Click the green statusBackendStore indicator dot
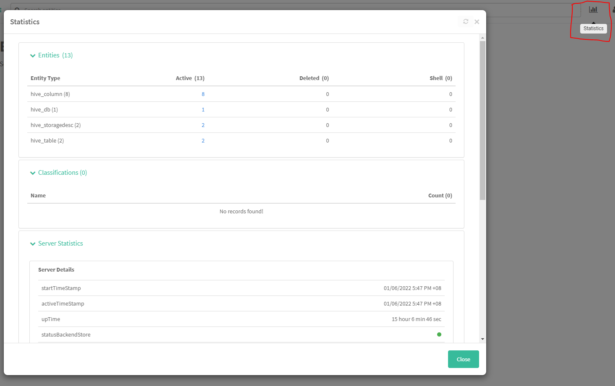The image size is (615, 386). point(439,334)
